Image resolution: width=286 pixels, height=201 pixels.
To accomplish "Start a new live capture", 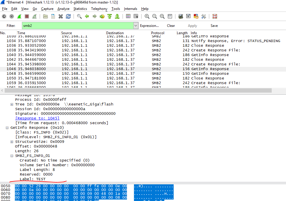I will pyautogui.click(x=19, y=16).
